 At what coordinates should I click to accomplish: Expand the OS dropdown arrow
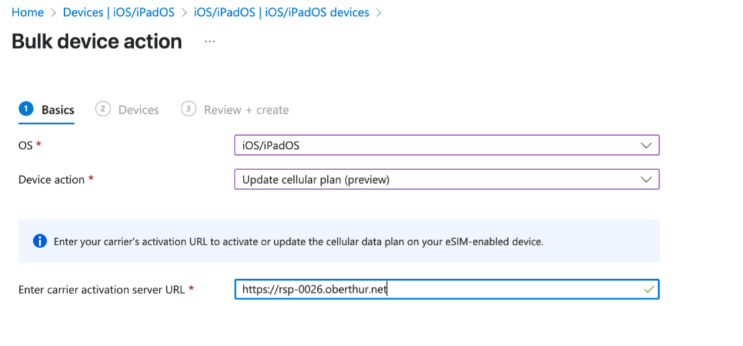646,146
